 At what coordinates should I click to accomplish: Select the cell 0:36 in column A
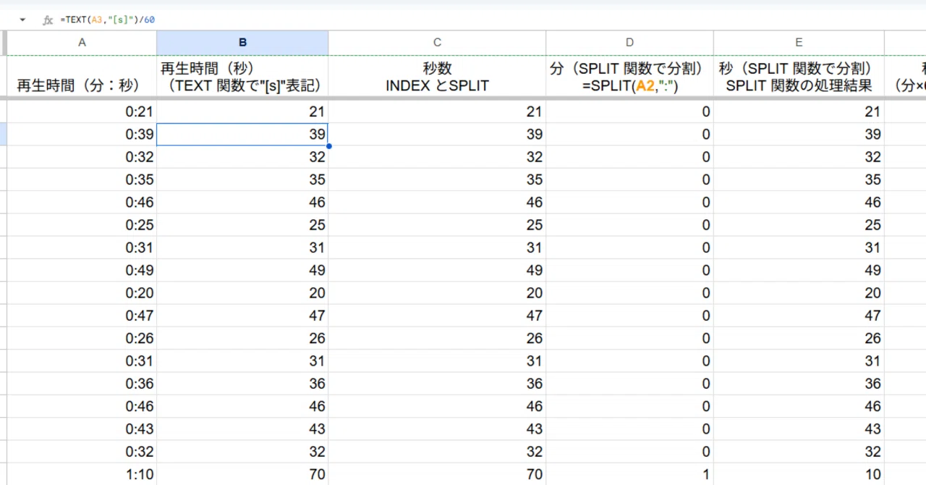(x=82, y=384)
